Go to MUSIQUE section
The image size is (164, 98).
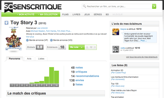click(117, 14)
